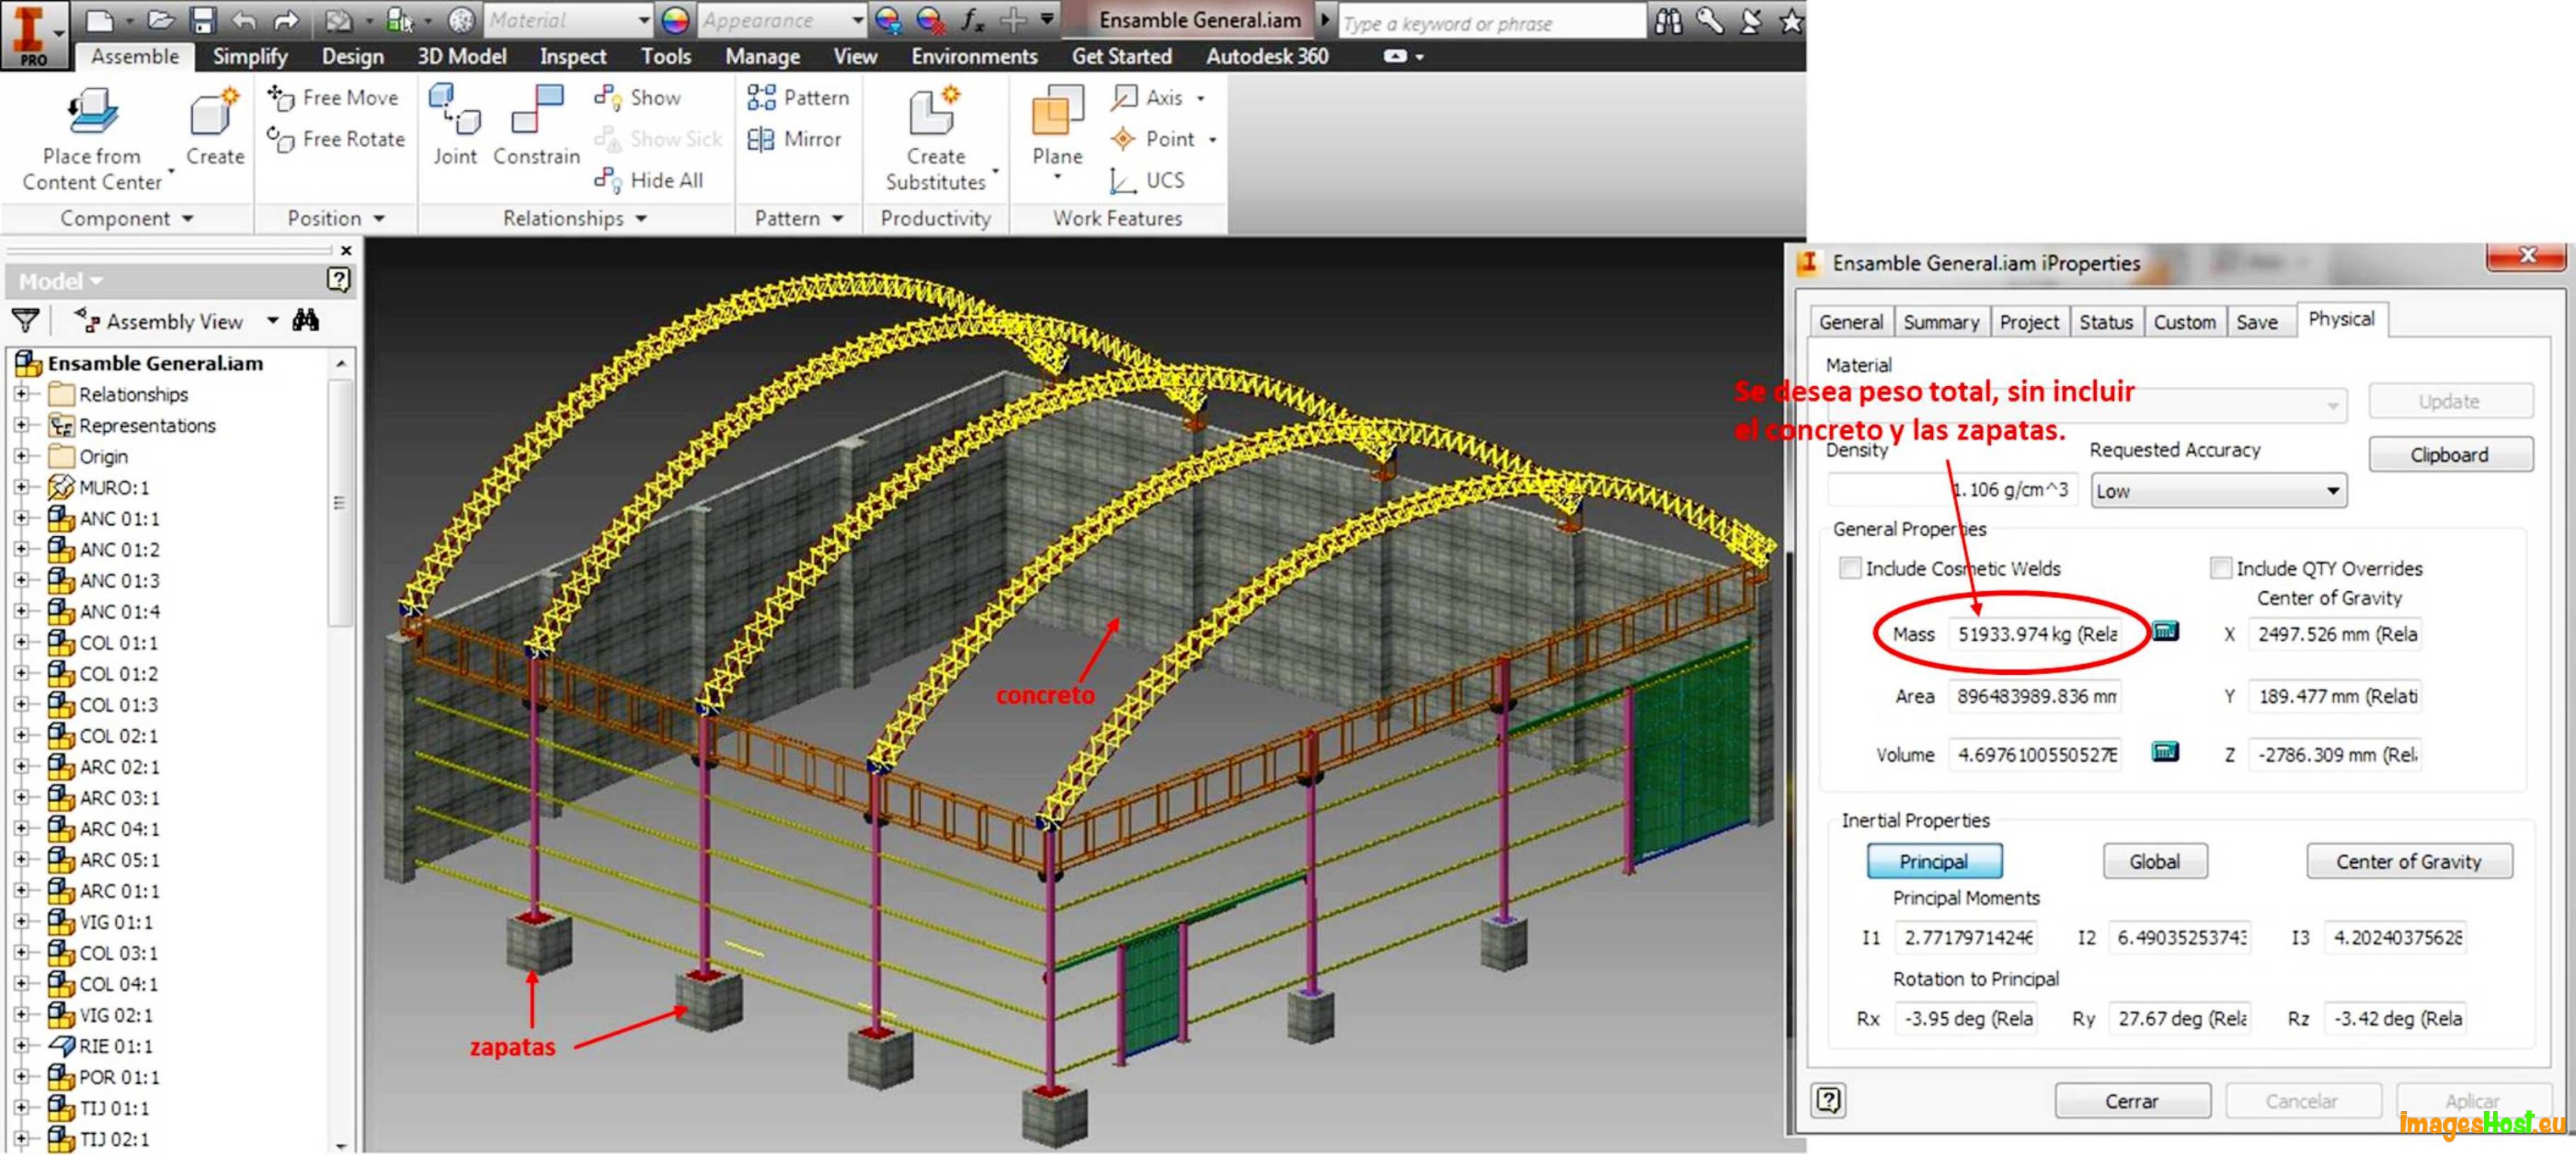
Task: Click Create Substitutes icon
Action: 935,112
